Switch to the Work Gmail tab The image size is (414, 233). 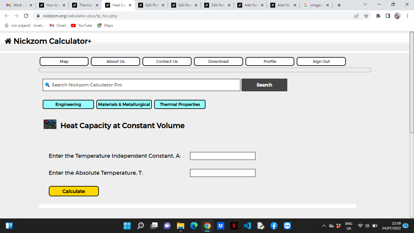tap(19, 5)
